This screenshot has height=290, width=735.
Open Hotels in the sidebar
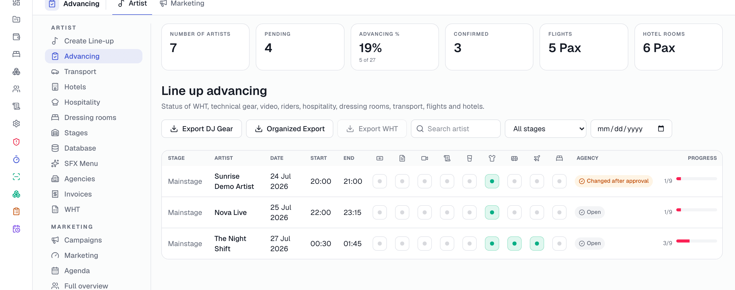click(x=94, y=87)
